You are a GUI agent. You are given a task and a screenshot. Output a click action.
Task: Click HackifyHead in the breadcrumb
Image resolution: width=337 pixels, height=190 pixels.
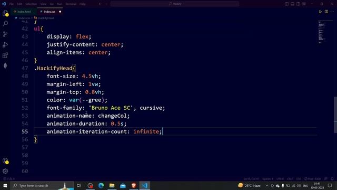click(46, 18)
